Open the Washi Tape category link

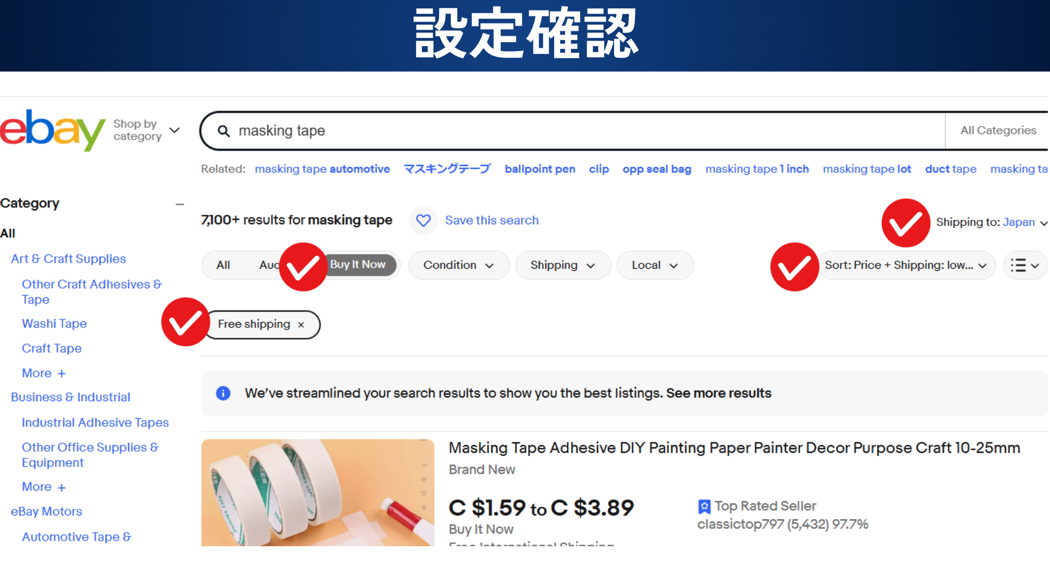[54, 324]
